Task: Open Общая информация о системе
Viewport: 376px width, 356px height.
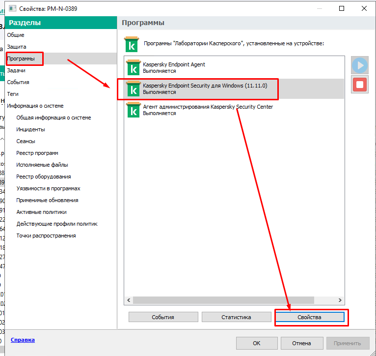Action: pyautogui.click(x=54, y=118)
